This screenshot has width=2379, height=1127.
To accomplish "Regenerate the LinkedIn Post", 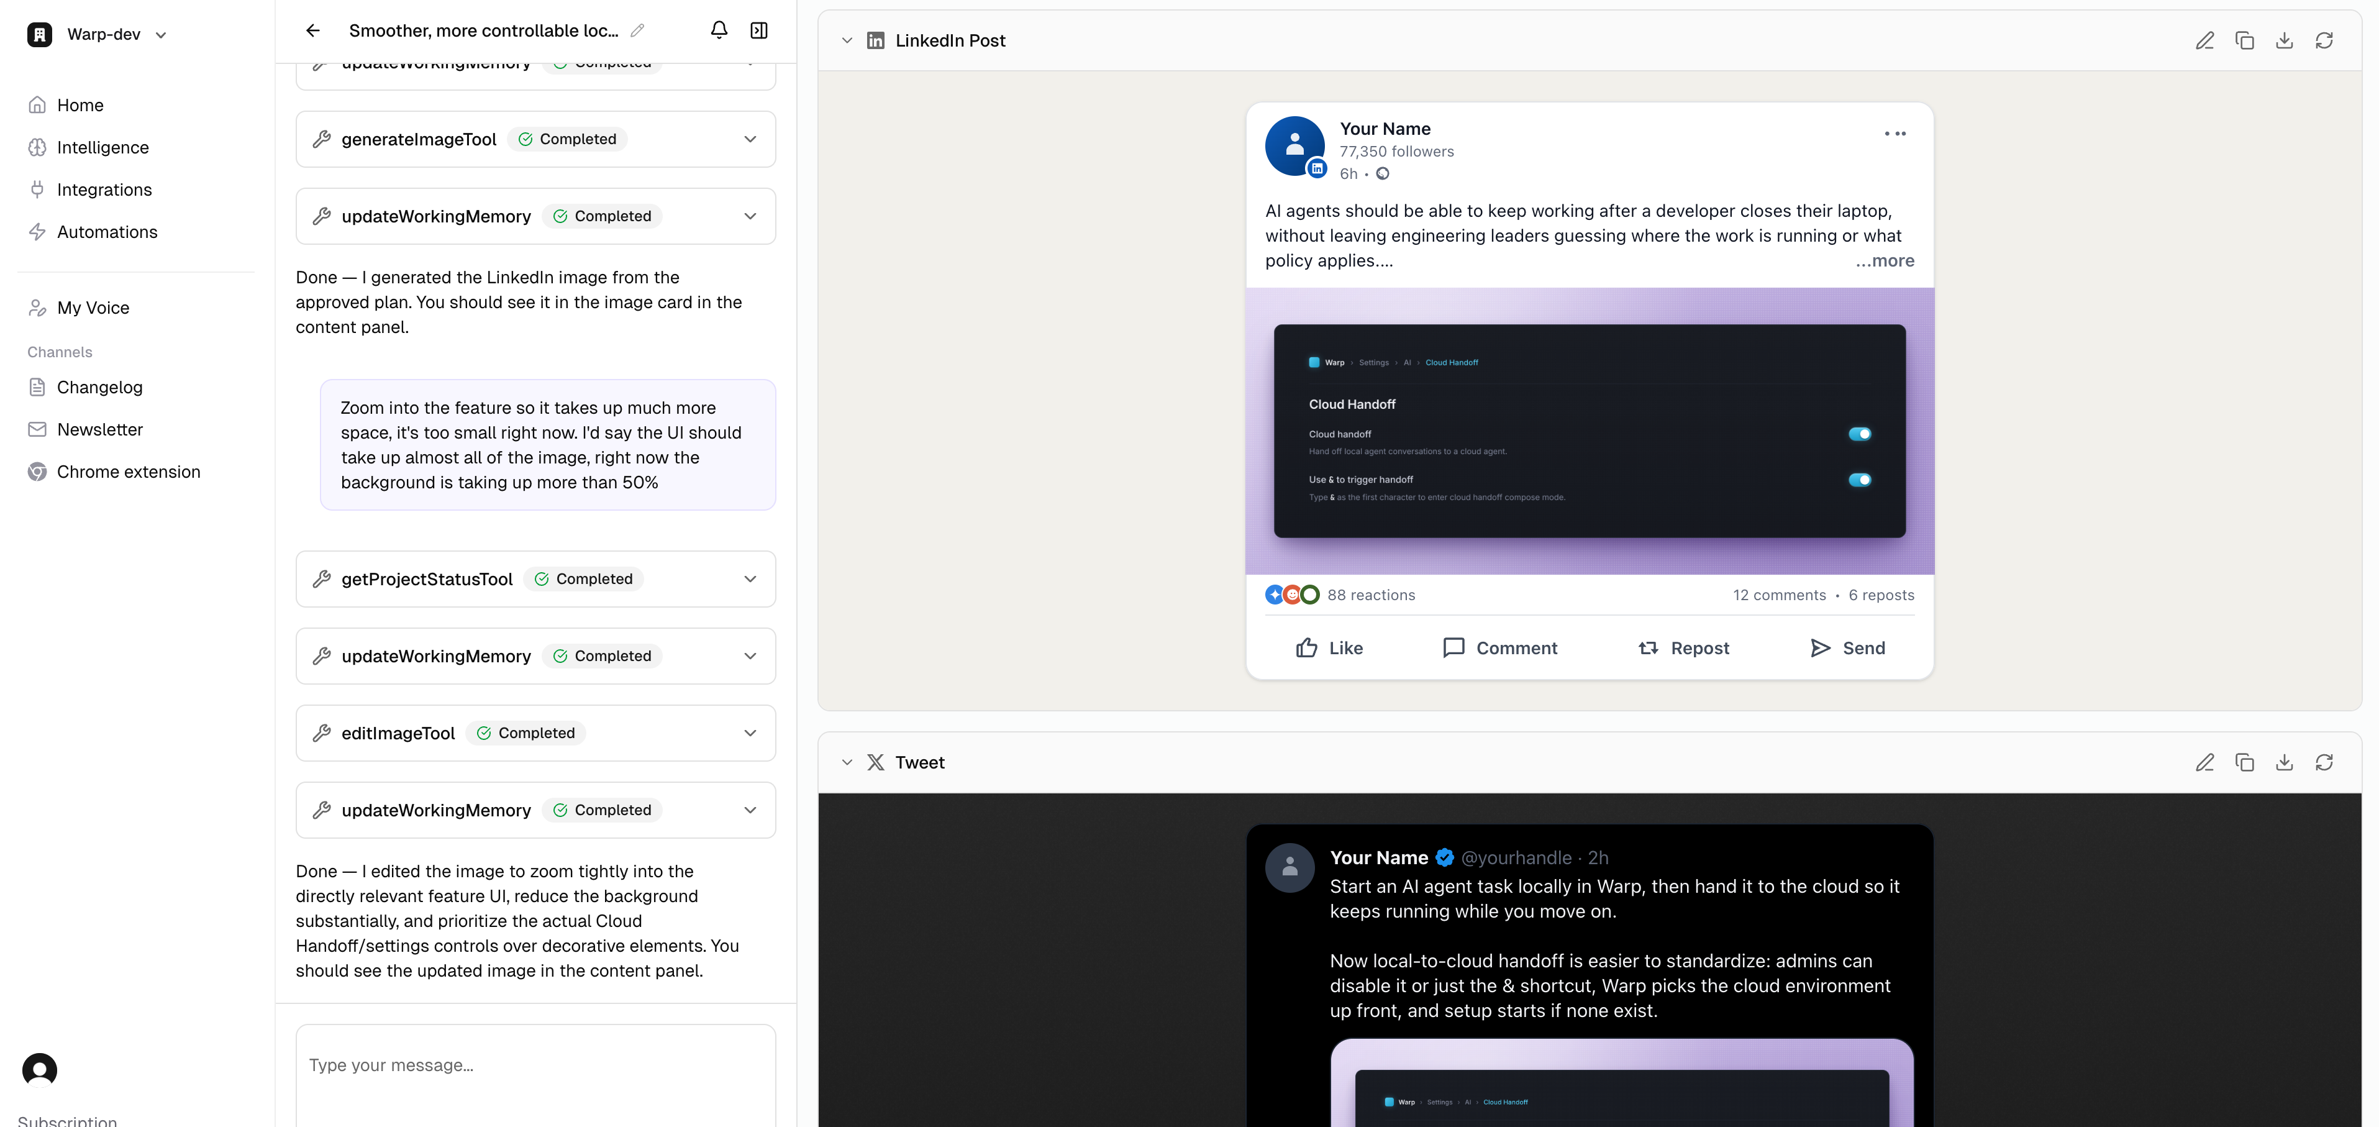I will coord(2324,40).
